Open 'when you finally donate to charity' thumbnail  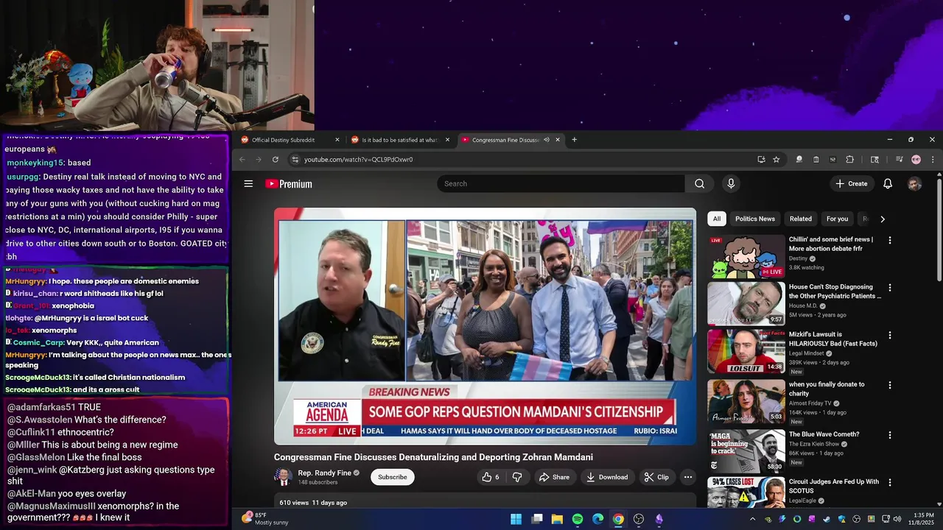click(x=746, y=401)
